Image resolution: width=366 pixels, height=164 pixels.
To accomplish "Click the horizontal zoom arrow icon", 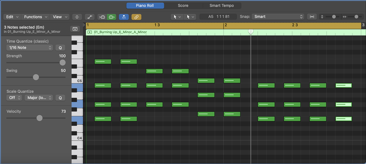I will pyautogui.click(x=345, y=17).
